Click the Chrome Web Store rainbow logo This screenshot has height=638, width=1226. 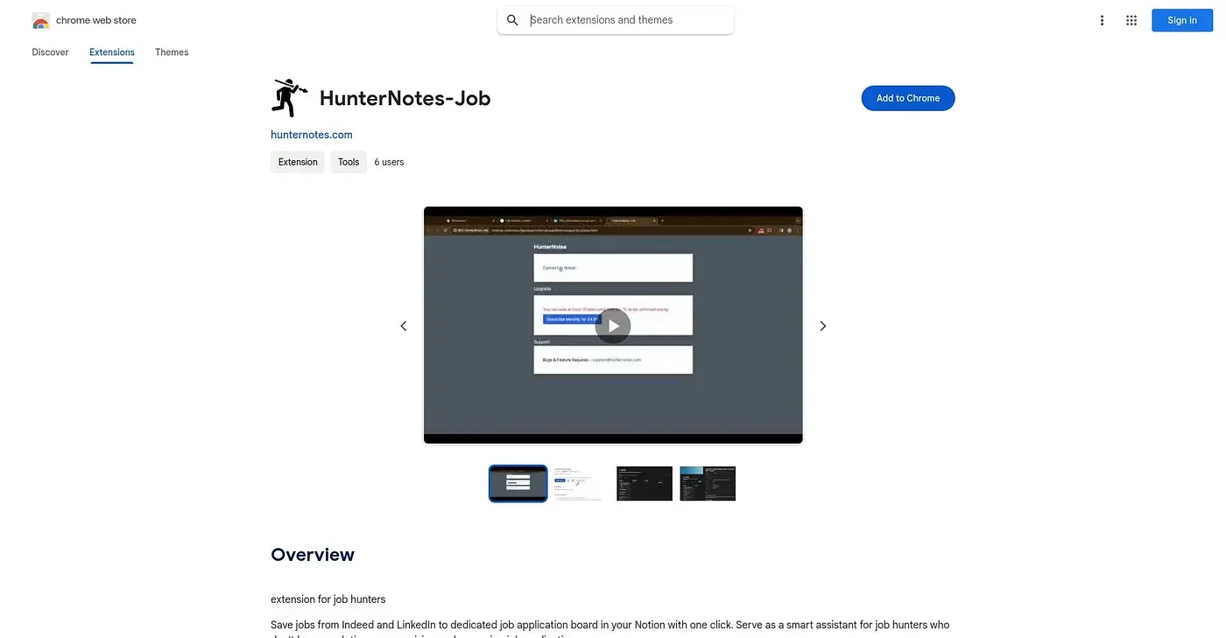pos(40,20)
